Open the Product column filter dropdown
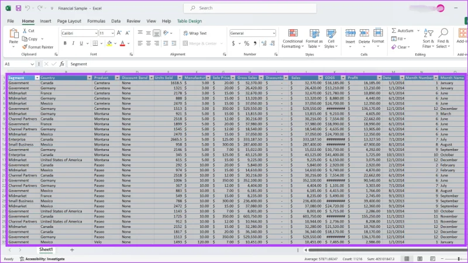The height and width of the screenshot is (263, 468). pos(117,78)
